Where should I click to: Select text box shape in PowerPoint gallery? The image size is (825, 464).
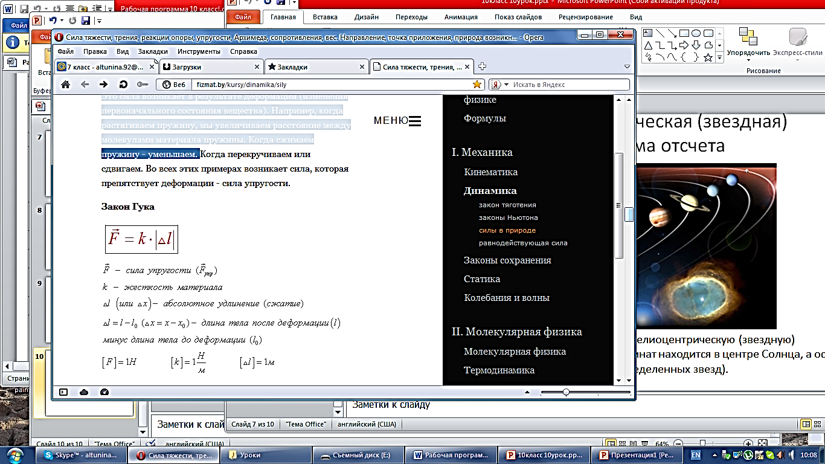(x=649, y=33)
